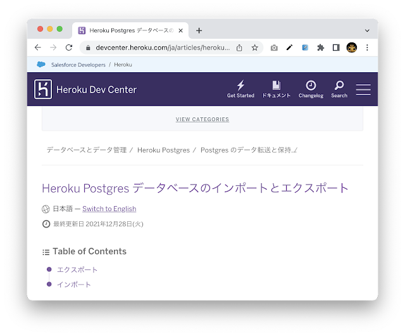Click the browser back arrow

point(38,48)
